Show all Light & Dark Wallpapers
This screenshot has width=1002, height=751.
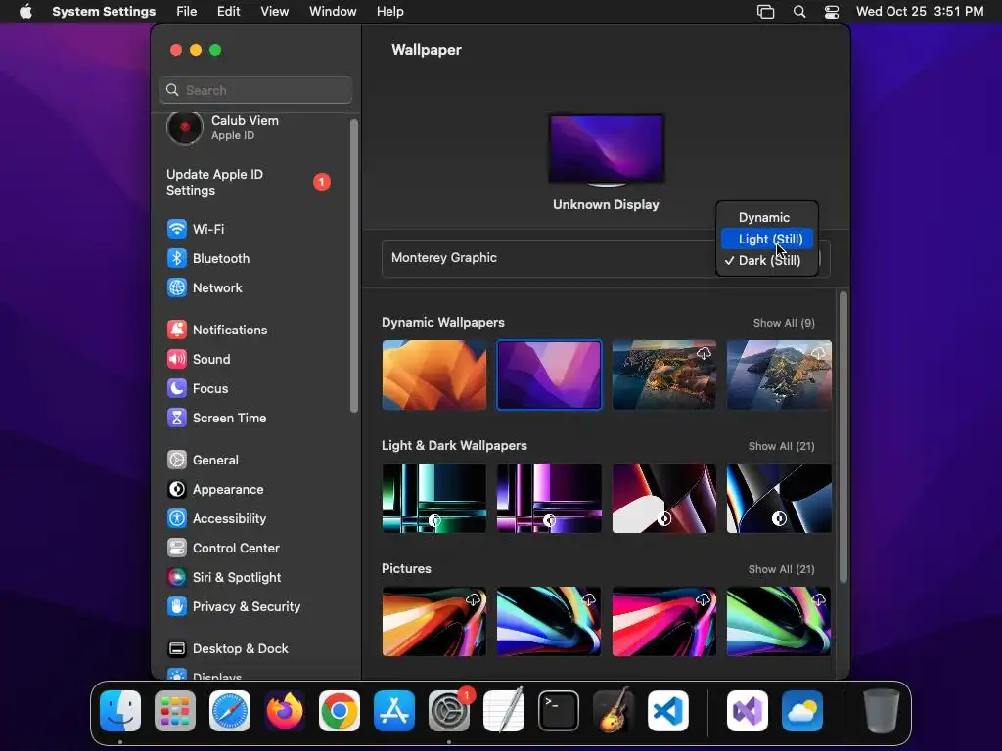click(781, 446)
